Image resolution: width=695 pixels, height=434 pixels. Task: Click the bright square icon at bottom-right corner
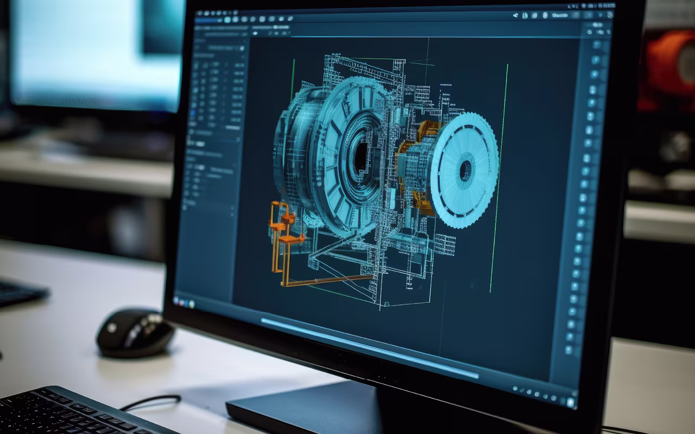pyautogui.click(x=570, y=402)
